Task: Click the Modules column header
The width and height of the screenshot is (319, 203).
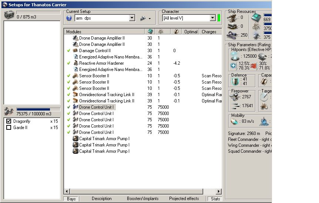Action: click(x=104, y=31)
